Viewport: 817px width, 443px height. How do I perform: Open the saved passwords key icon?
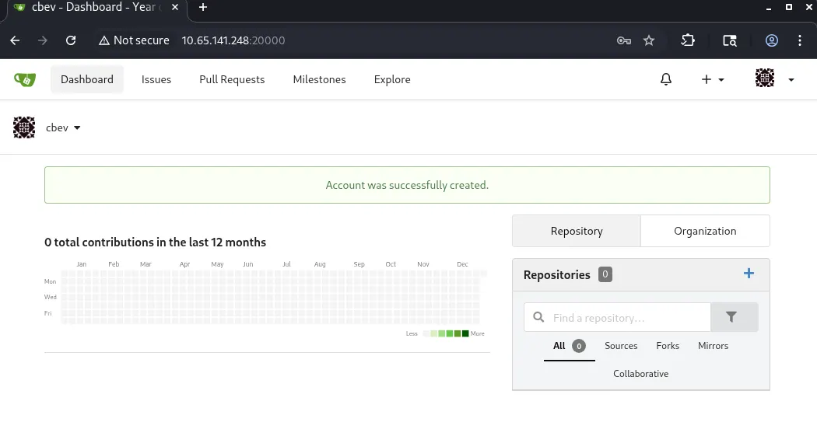point(623,40)
